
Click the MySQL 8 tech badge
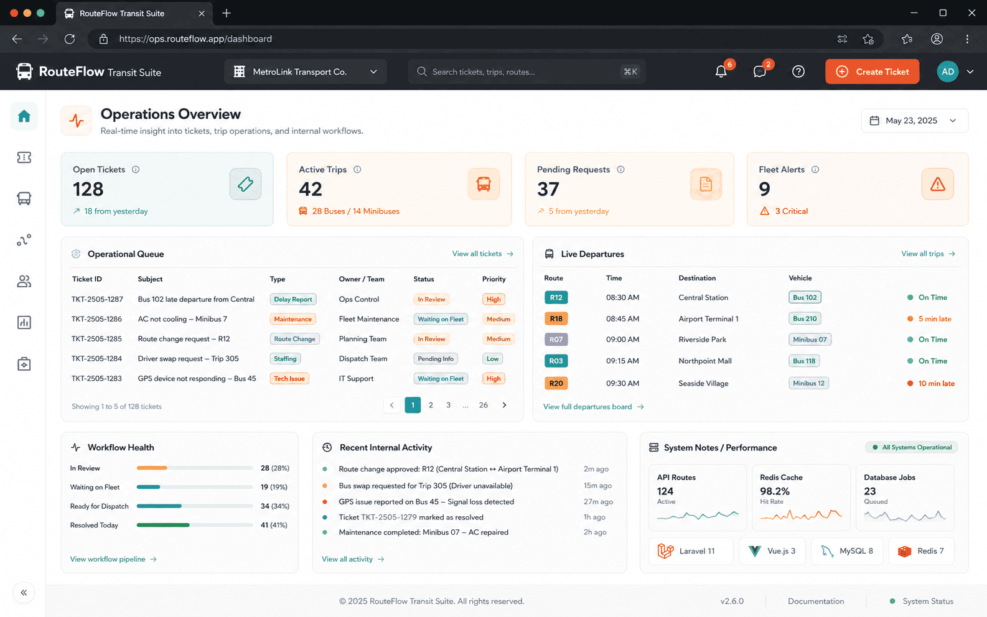[x=847, y=551]
